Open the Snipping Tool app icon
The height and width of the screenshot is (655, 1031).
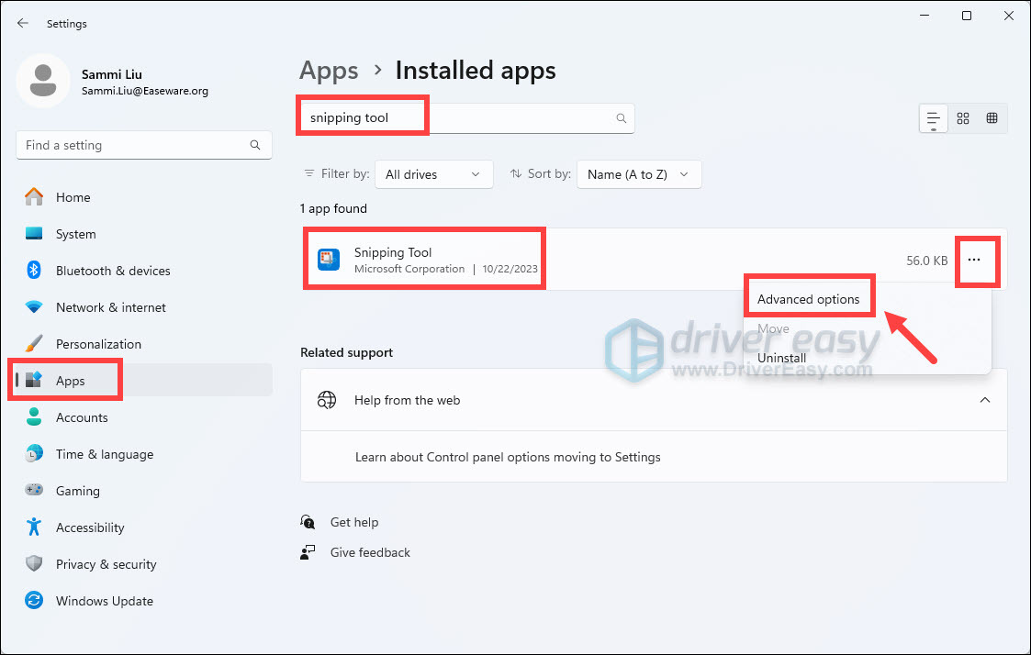point(329,260)
